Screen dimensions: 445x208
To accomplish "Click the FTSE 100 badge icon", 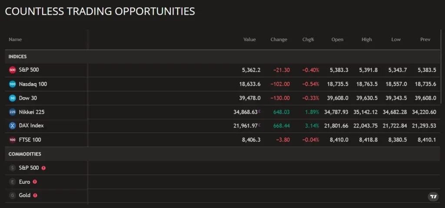I will (x=12, y=140).
